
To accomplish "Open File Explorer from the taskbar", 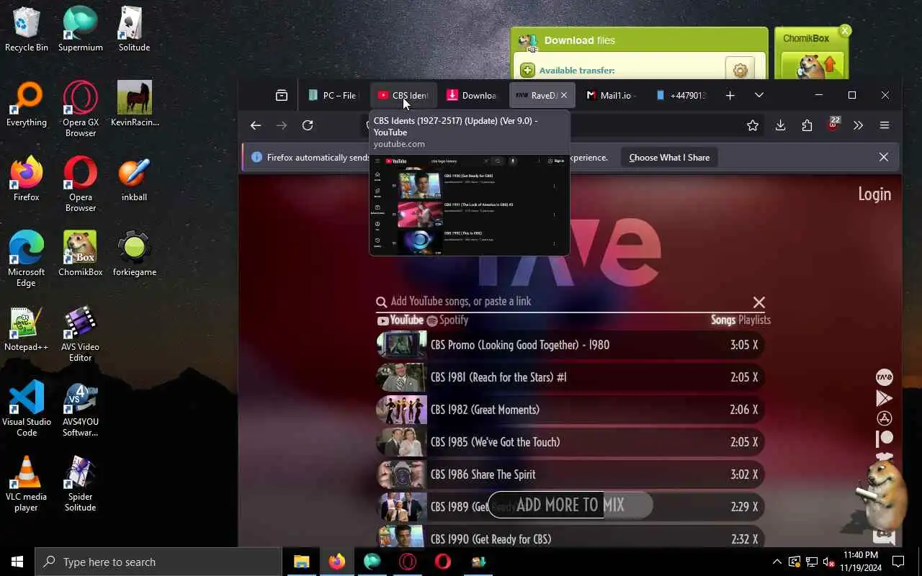I will (301, 562).
